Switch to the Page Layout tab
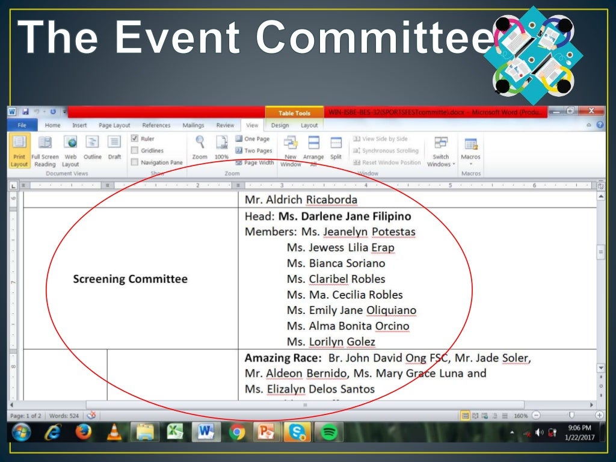 (114, 125)
